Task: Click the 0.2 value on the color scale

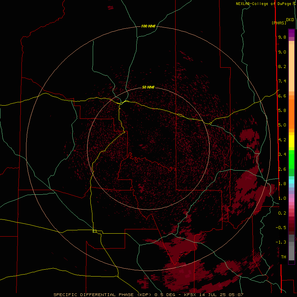Action: 282,213
